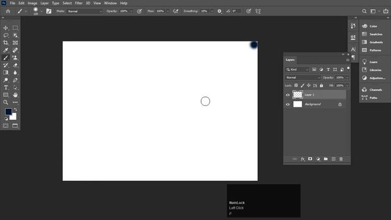
Task: Select the Rectangle shape tool
Action: pos(5,95)
